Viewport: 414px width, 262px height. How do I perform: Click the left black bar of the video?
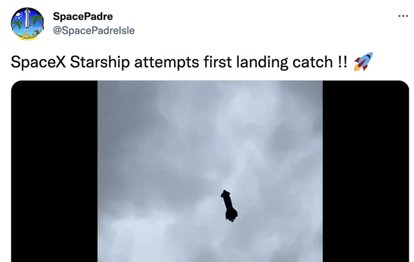coord(54,171)
